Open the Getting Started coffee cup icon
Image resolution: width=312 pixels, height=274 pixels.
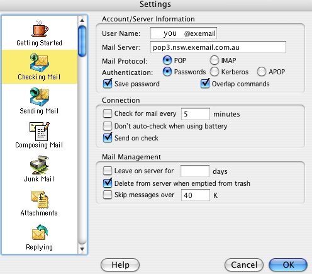[40, 28]
